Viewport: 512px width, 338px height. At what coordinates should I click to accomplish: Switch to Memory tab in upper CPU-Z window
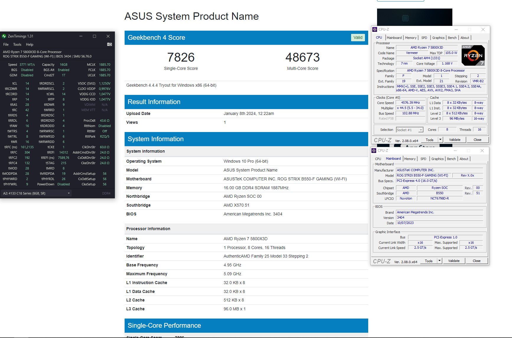411,38
